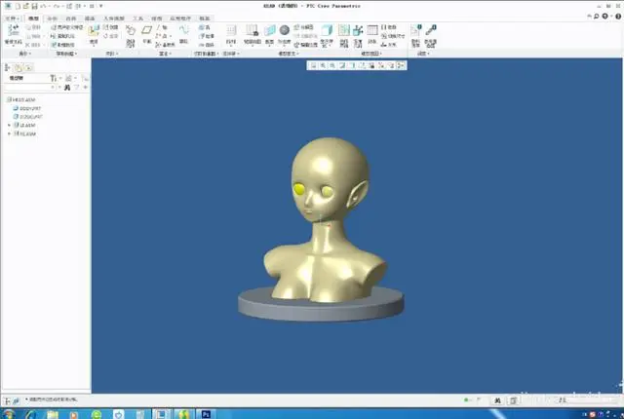
Task: Expand the LE.ASM subassembly node
Action: pyautogui.click(x=9, y=126)
